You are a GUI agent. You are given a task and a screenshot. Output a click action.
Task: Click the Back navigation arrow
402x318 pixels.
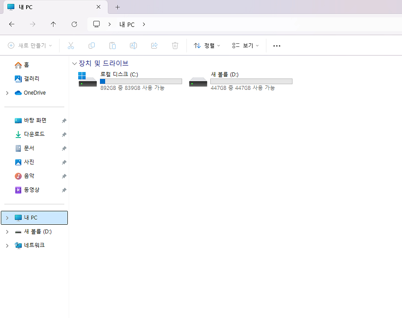tap(12, 24)
